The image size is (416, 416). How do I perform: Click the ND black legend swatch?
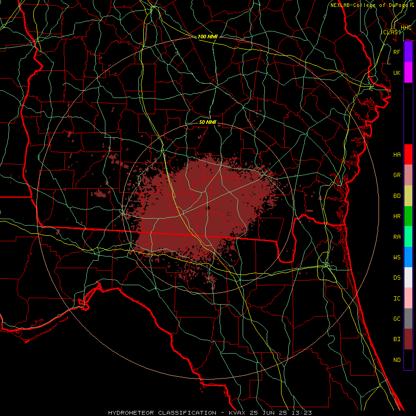click(408, 360)
